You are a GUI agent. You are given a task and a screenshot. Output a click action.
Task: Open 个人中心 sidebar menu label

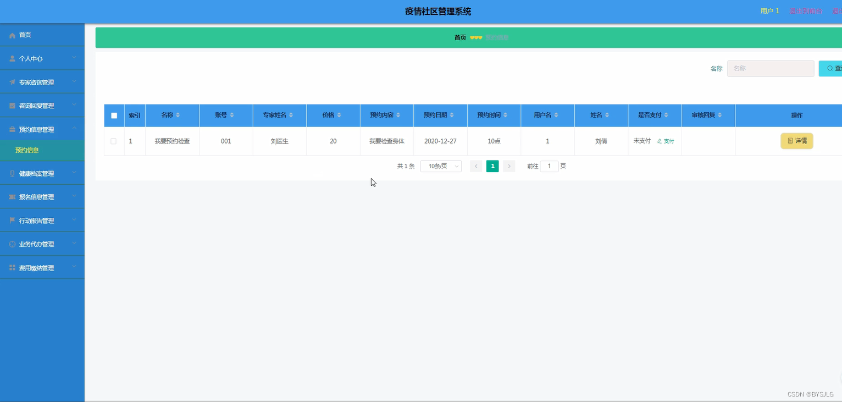[x=31, y=59]
